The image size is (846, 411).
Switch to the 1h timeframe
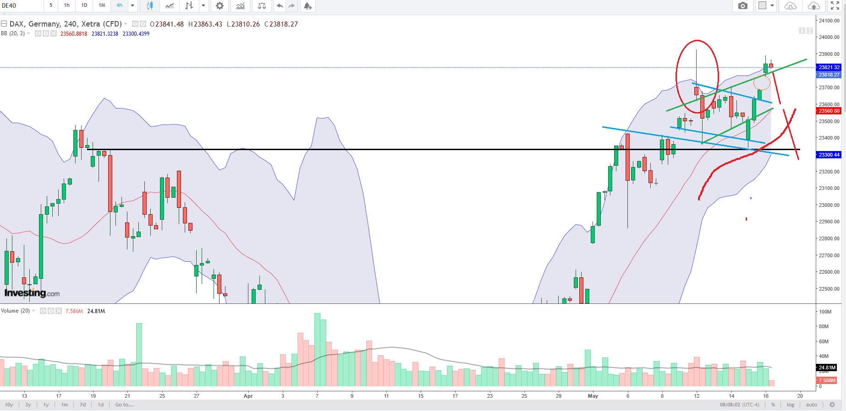click(67, 5)
